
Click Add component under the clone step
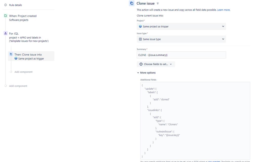[x=23, y=72]
